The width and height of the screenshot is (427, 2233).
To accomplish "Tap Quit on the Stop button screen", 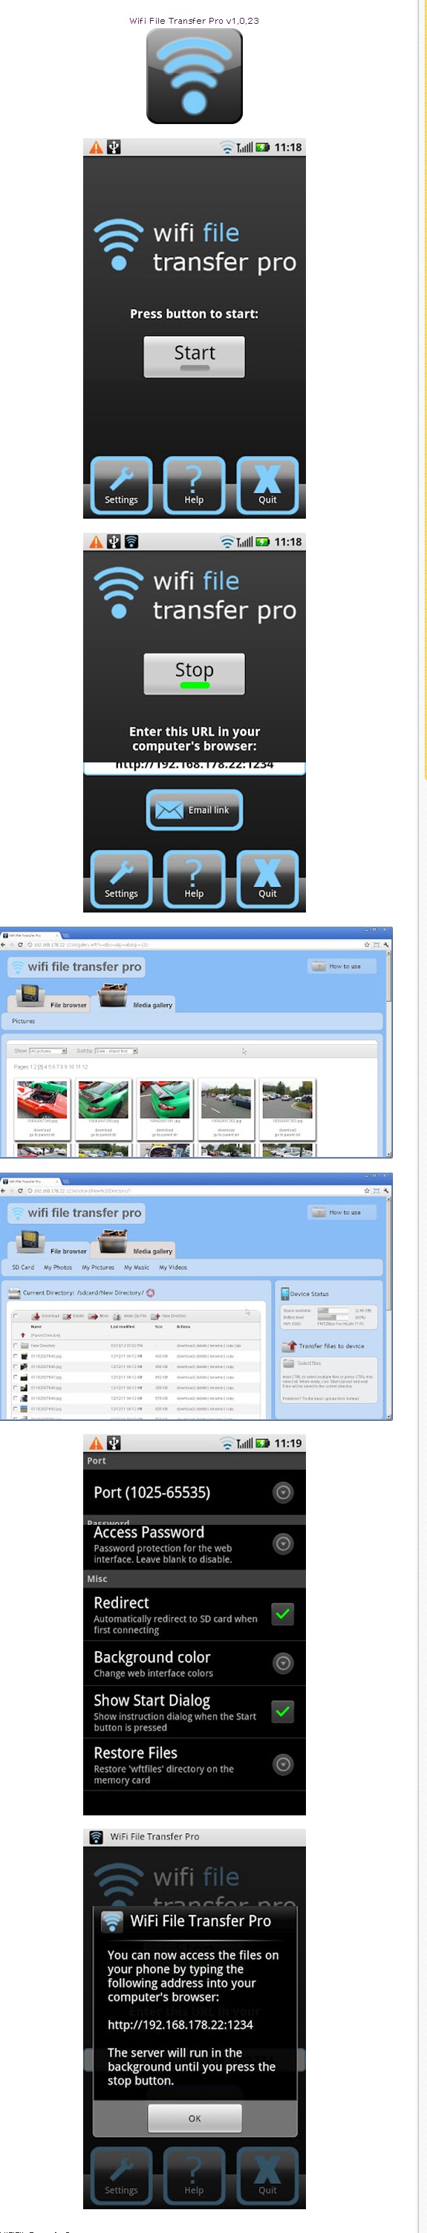I will coord(267,879).
